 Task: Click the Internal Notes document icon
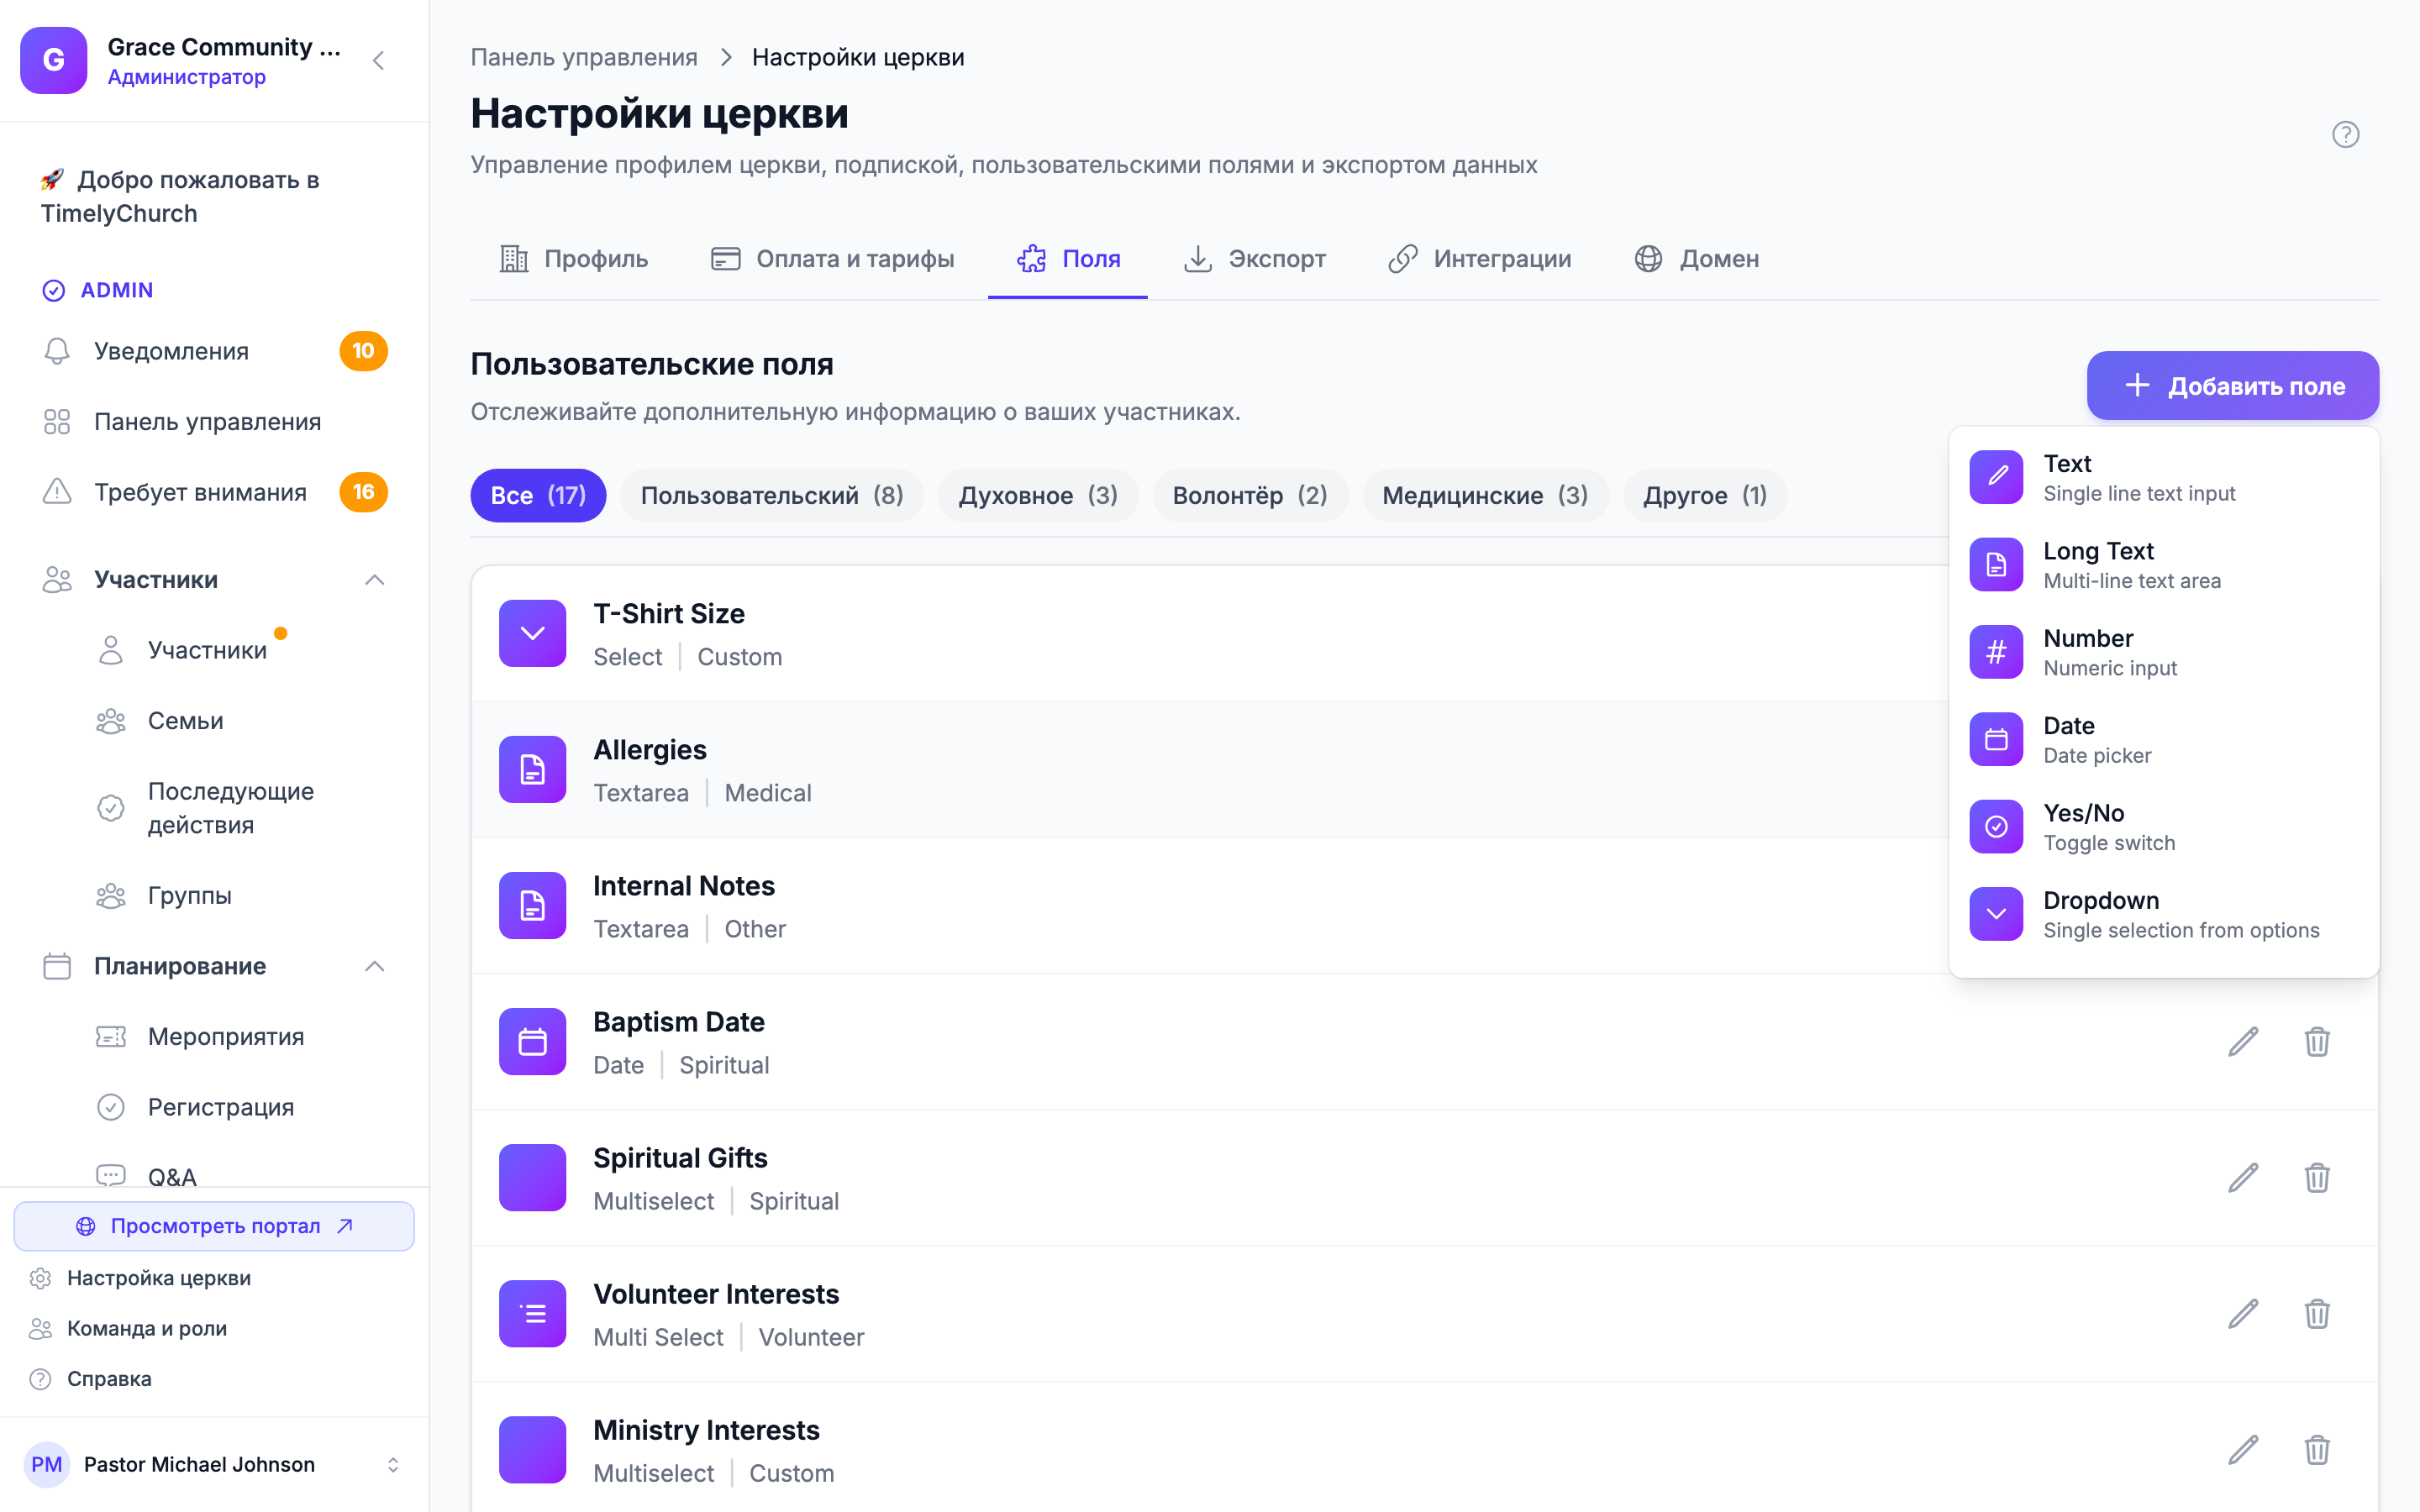pos(533,905)
